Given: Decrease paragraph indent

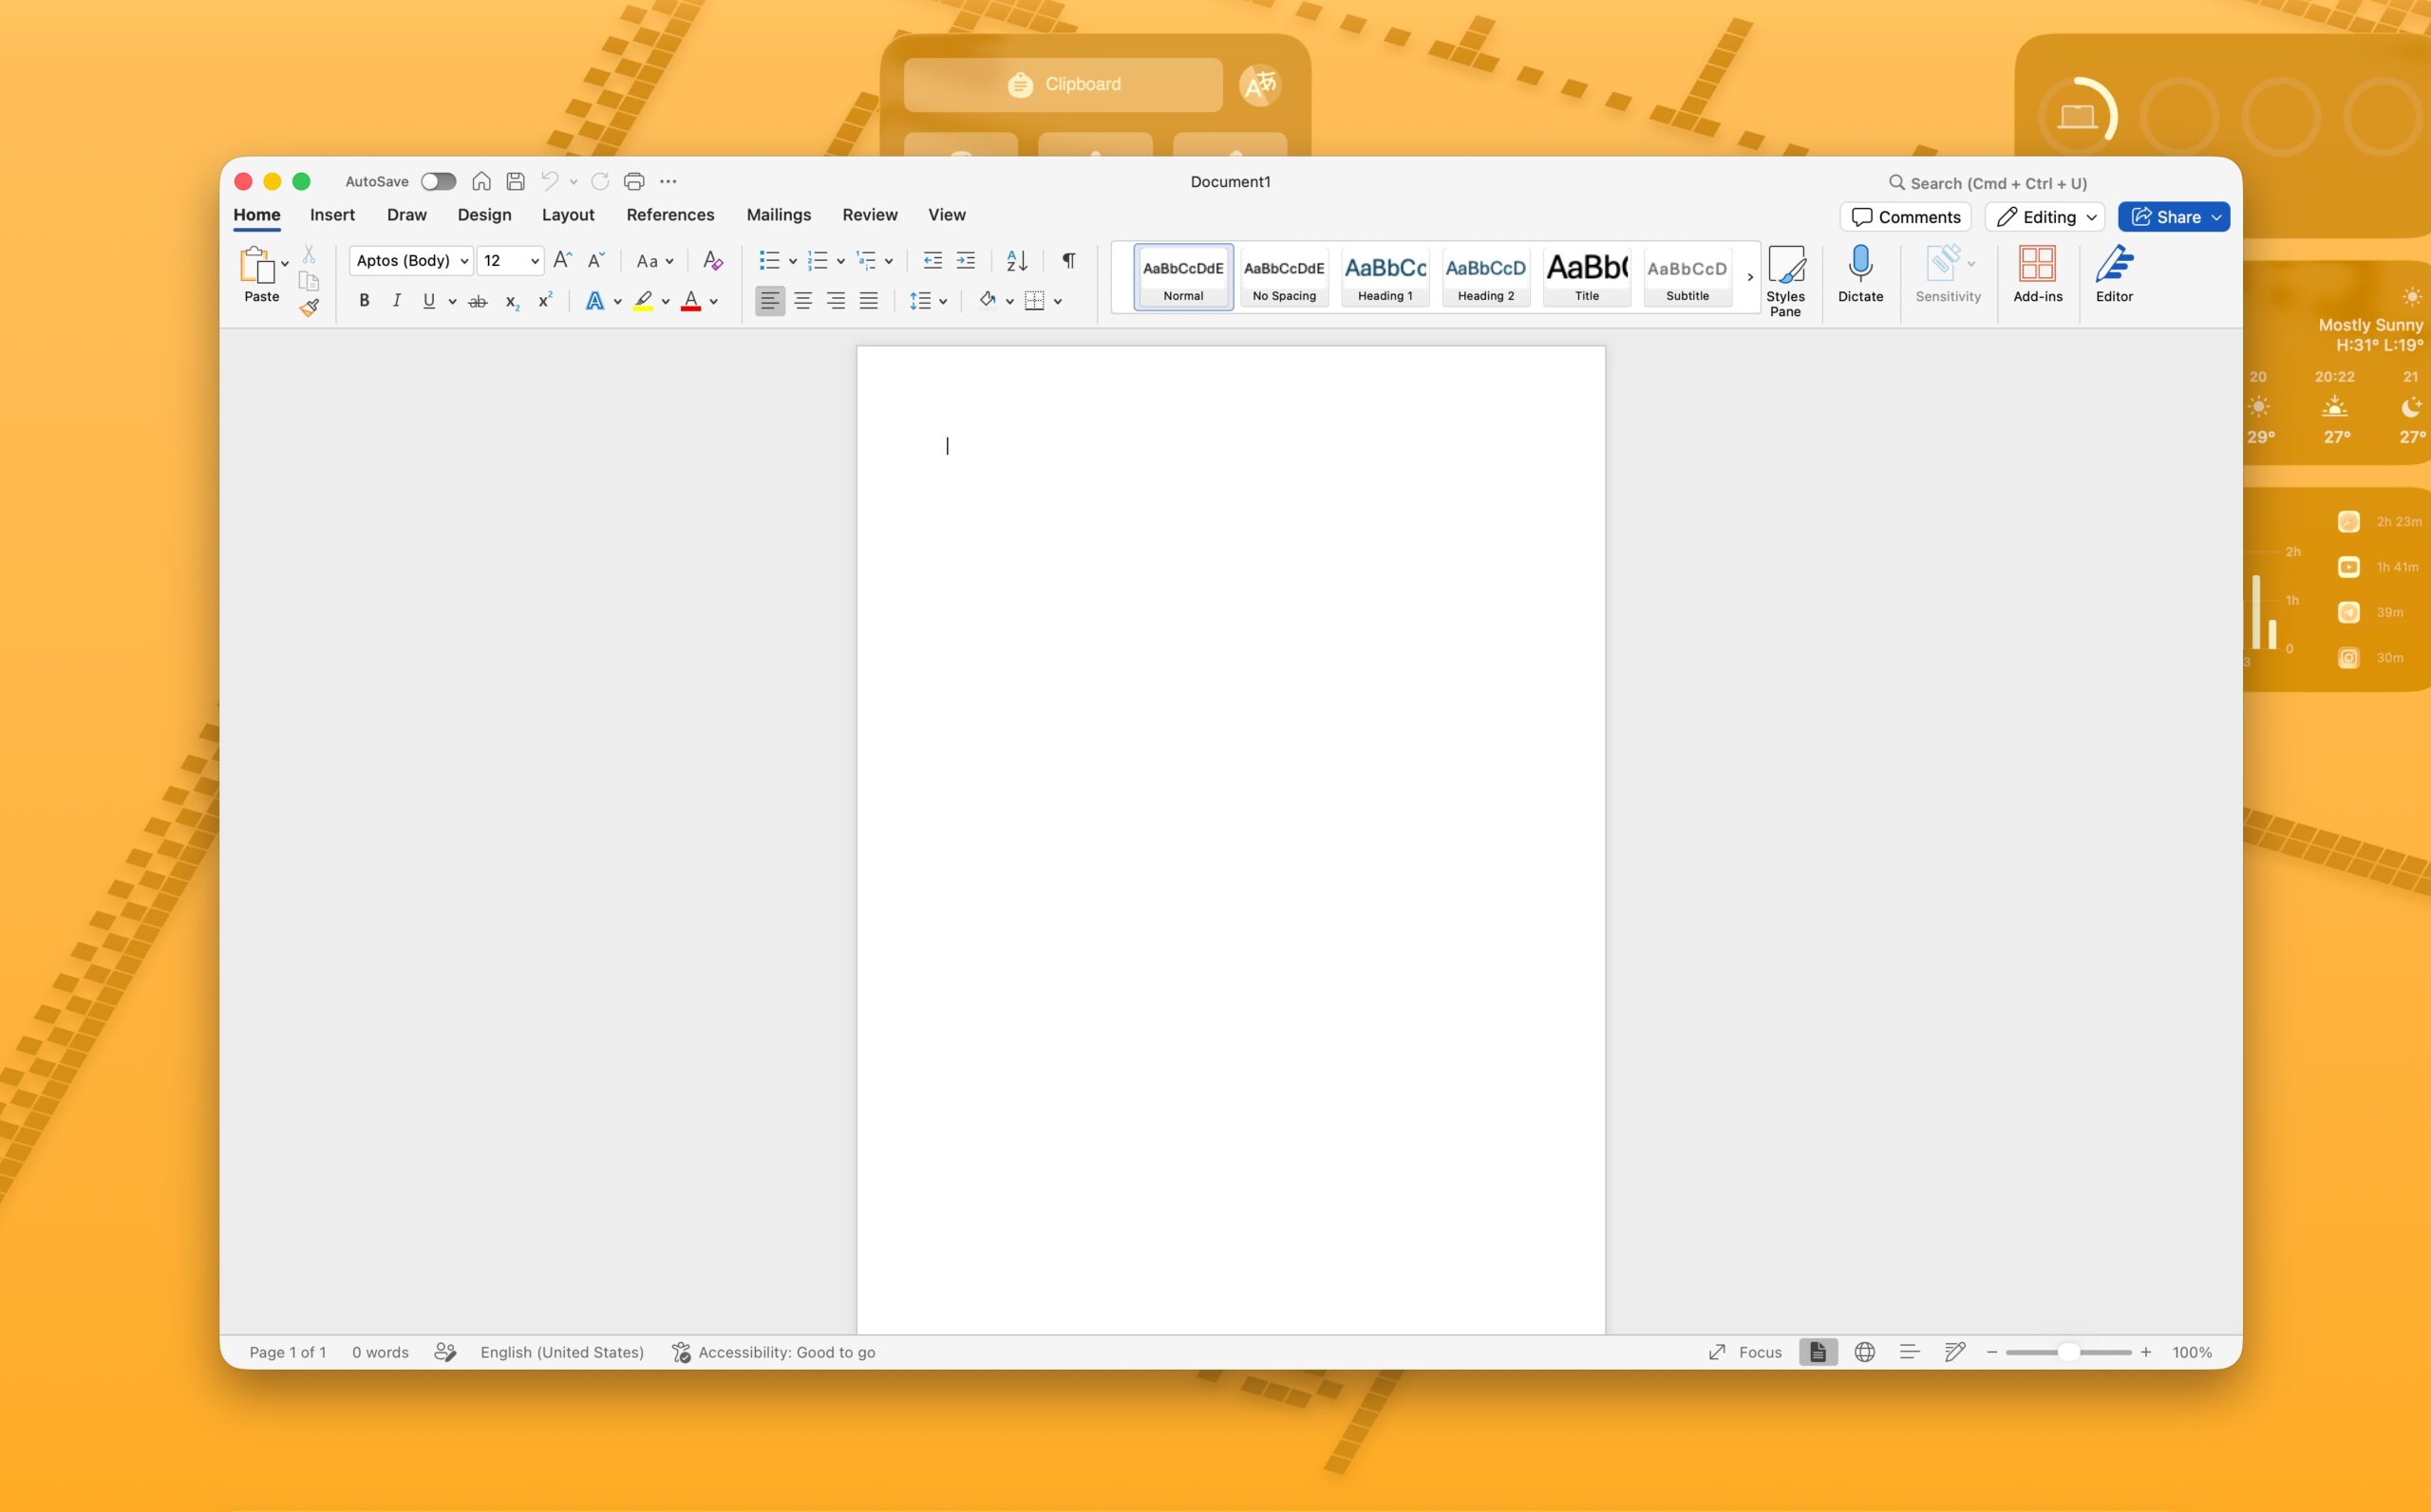Looking at the screenshot, I should click(933, 260).
